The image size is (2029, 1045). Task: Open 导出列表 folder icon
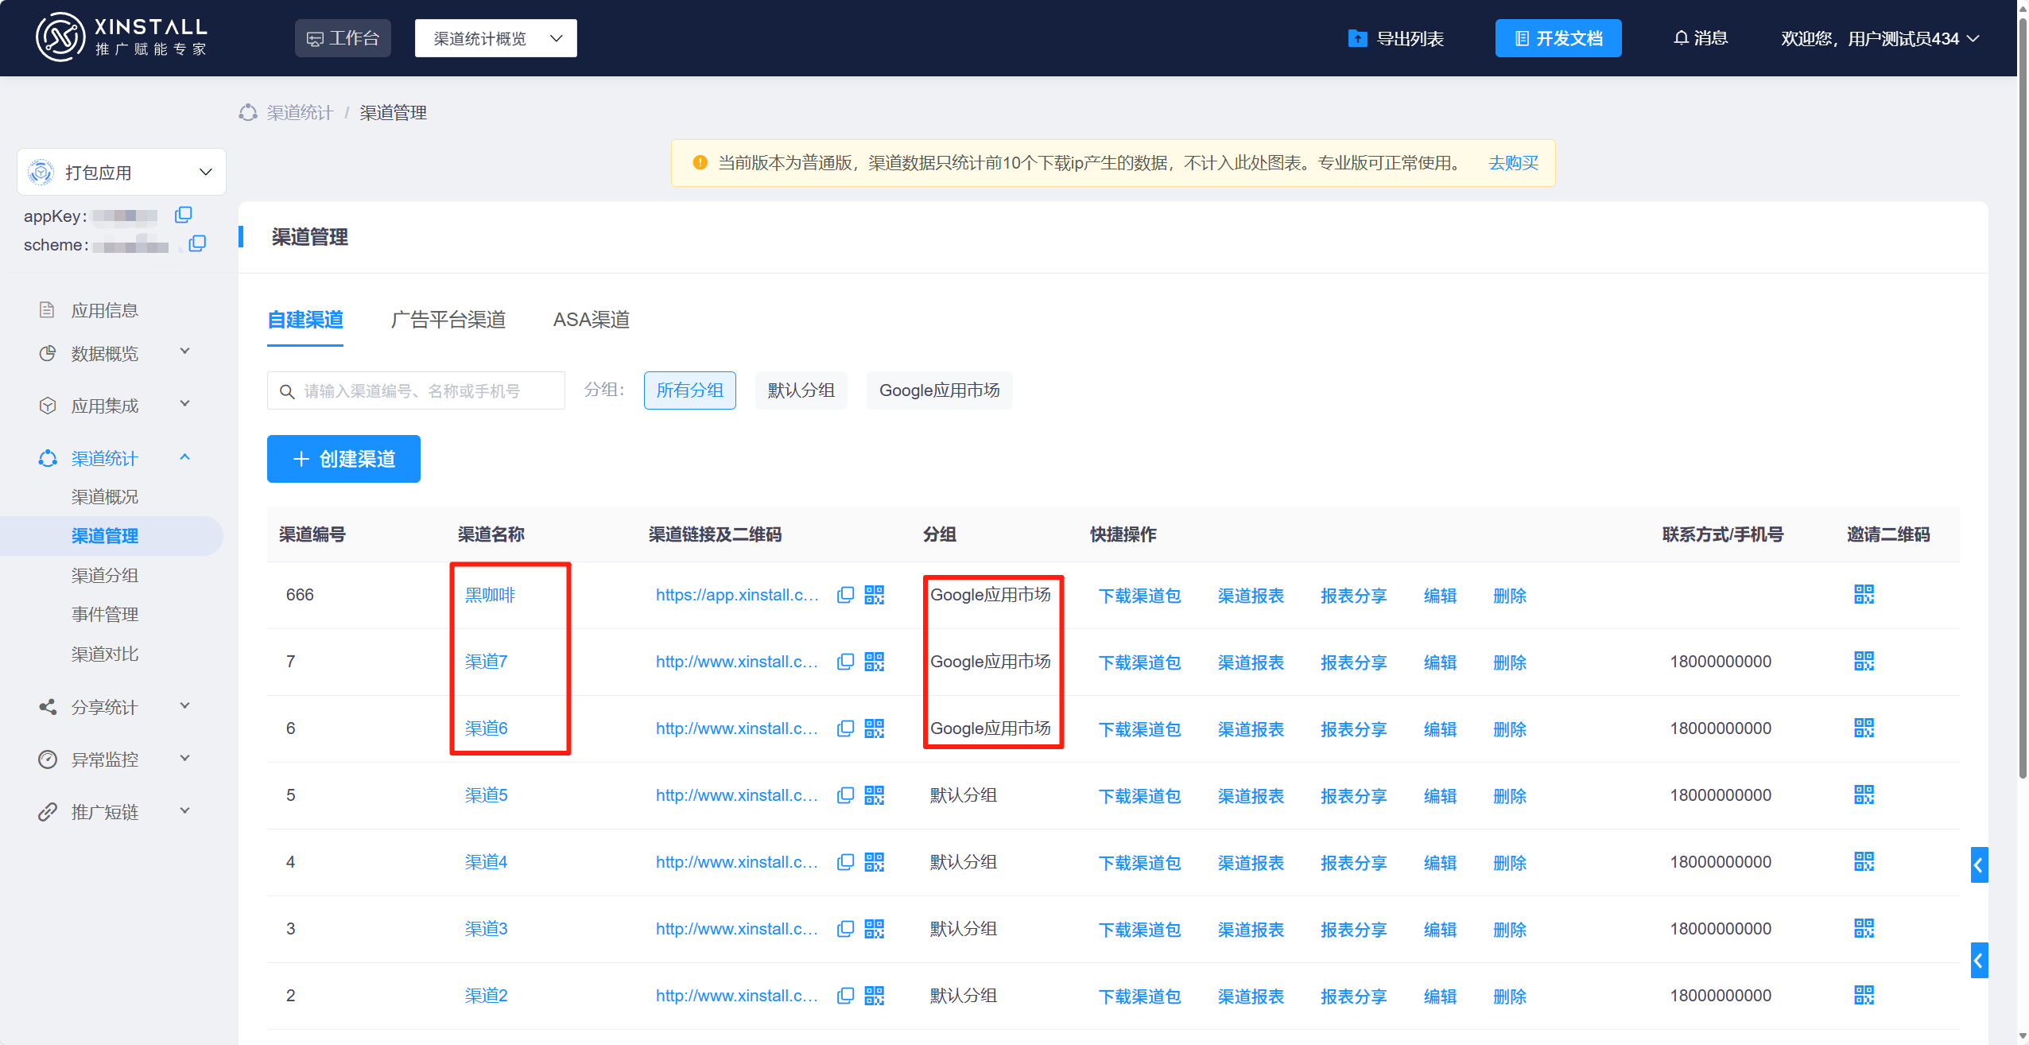1357,38
